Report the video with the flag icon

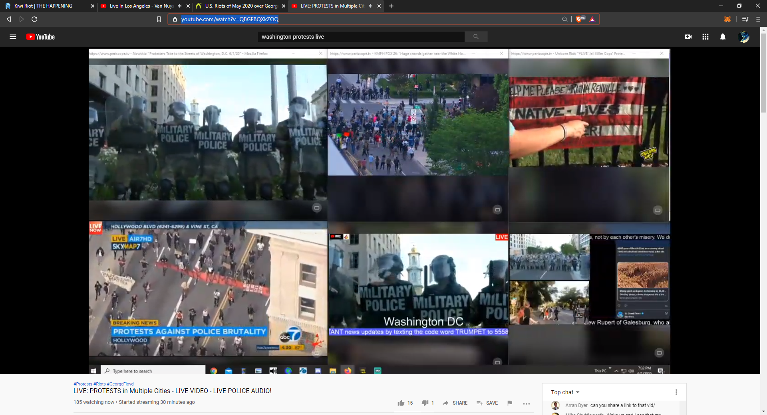[x=510, y=403]
